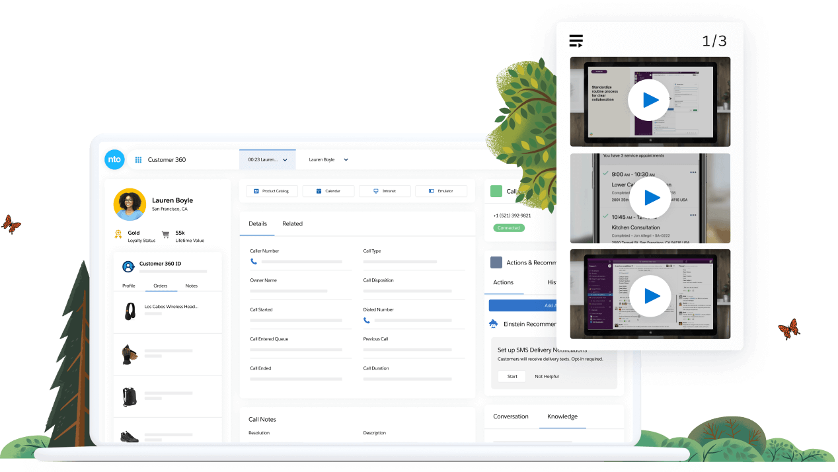
Task: Click the Call Ended field label
Action: click(x=260, y=368)
